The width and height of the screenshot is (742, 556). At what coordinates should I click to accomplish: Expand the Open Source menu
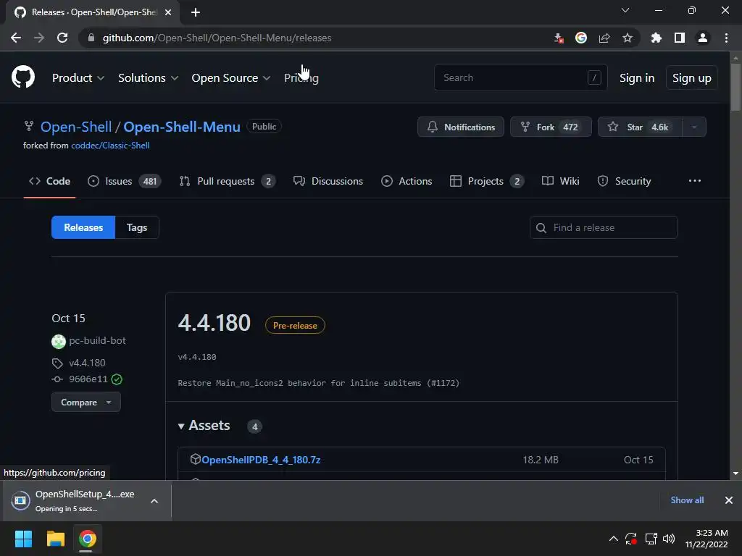pos(231,77)
